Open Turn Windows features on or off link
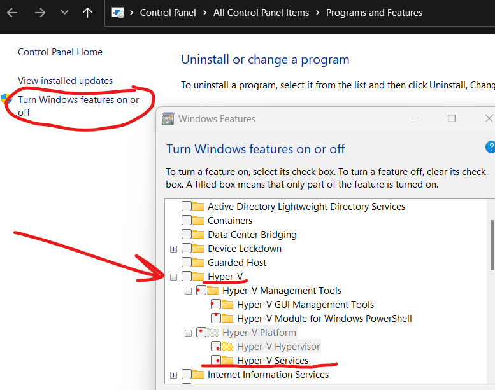The width and height of the screenshot is (495, 390). coord(78,106)
